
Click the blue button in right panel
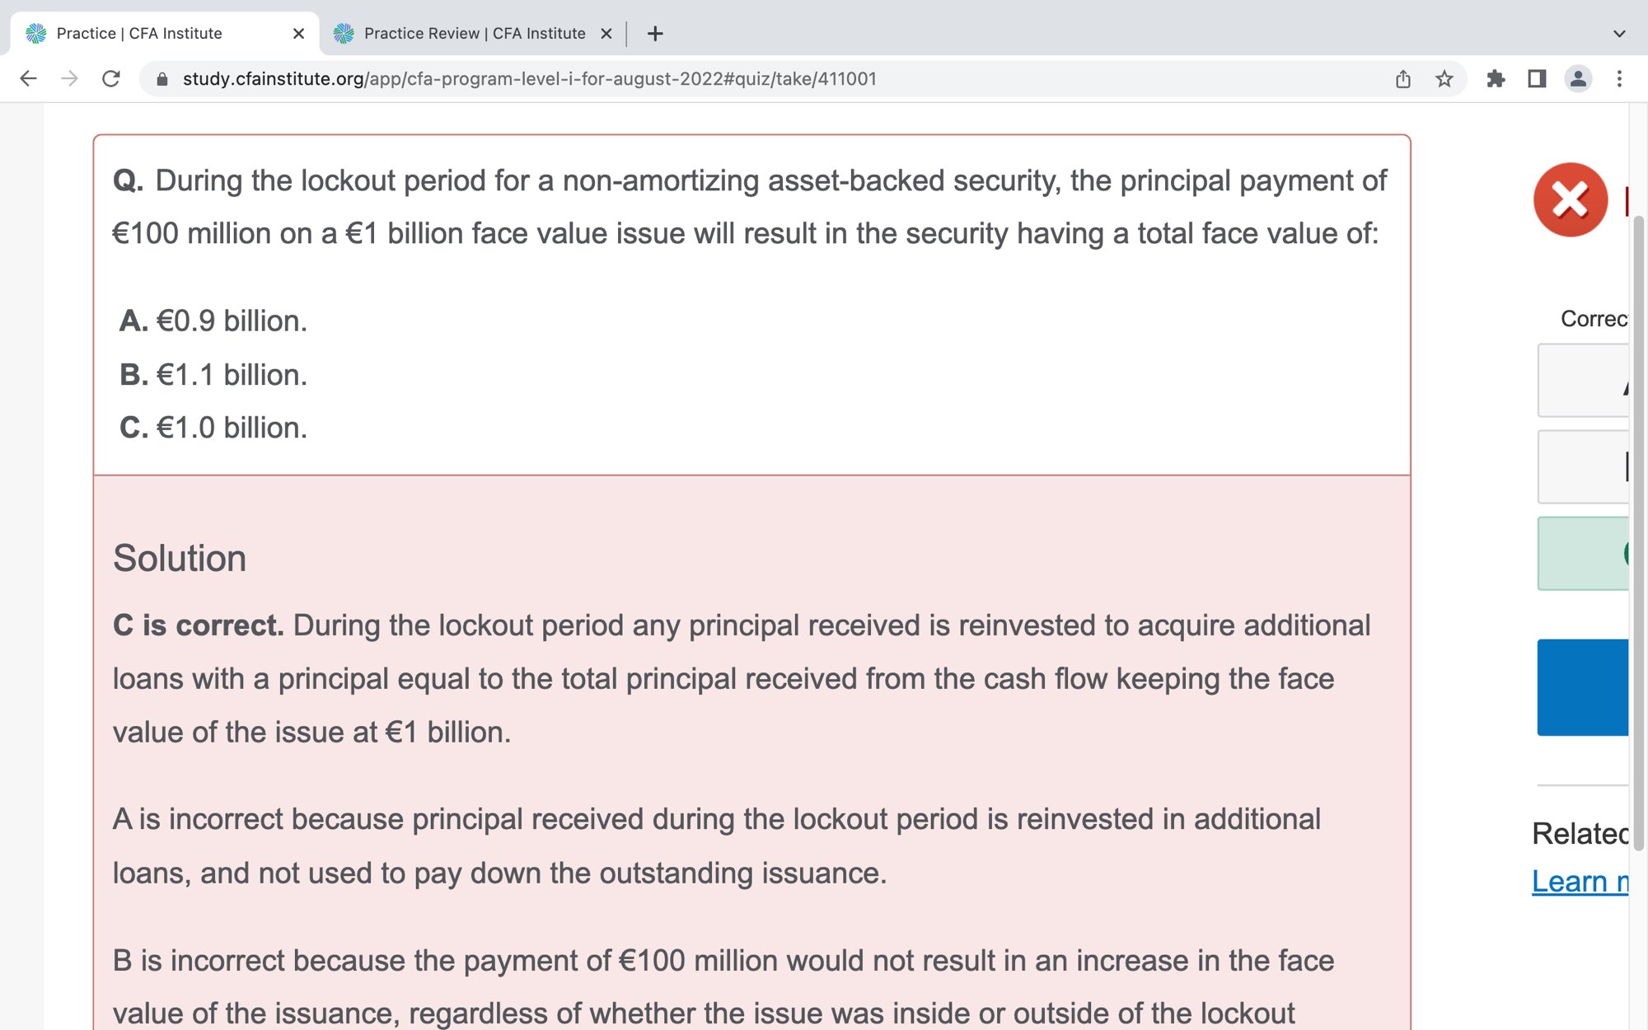[x=1583, y=687]
